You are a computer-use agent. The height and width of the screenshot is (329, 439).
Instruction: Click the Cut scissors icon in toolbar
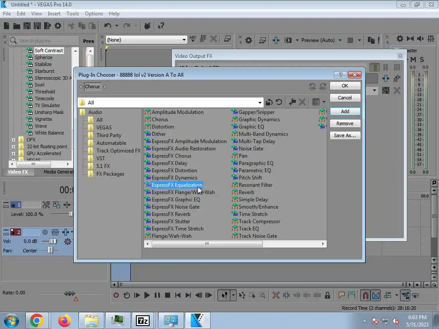coord(72,26)
